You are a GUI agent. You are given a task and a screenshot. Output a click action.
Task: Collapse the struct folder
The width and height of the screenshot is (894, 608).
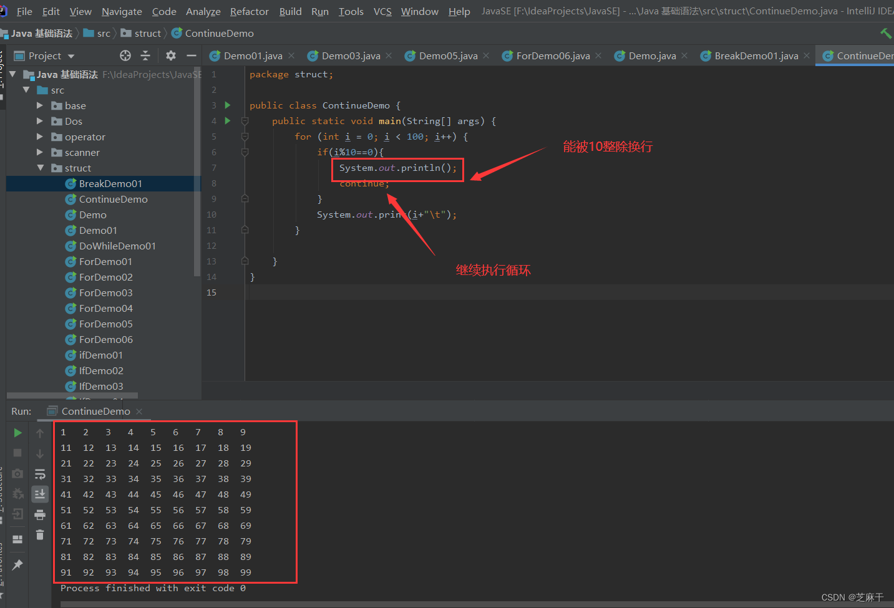[40, 168]
